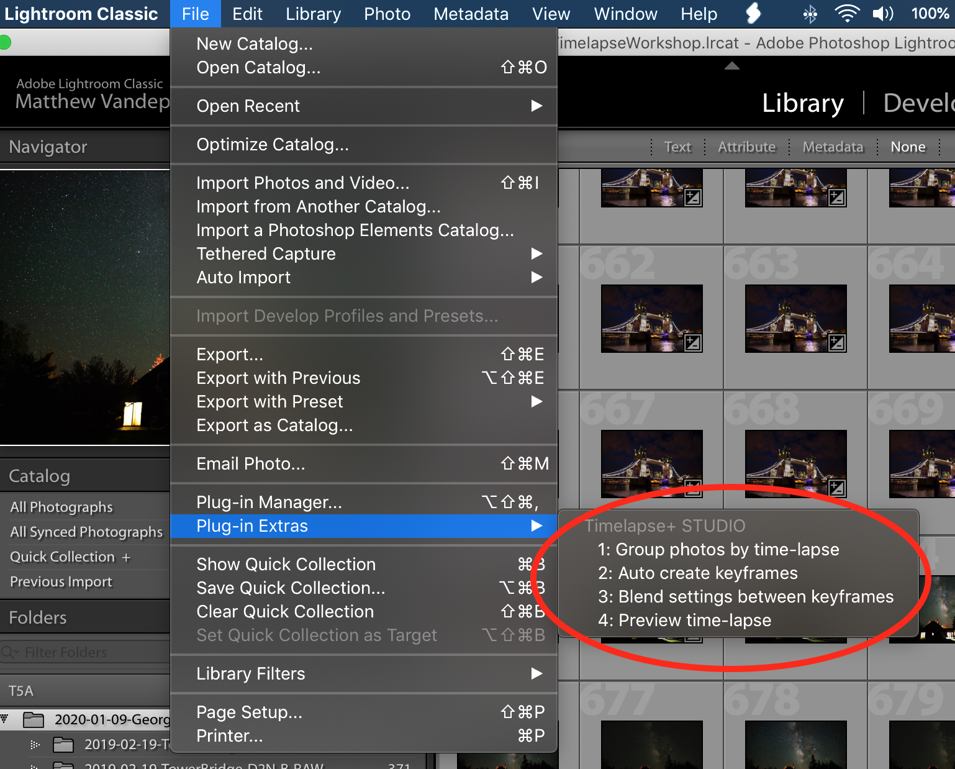Screen dimensions: 955x769
Task: Click the Bluetooth icon in the menu bar
Action: click(x=810, y=14)
